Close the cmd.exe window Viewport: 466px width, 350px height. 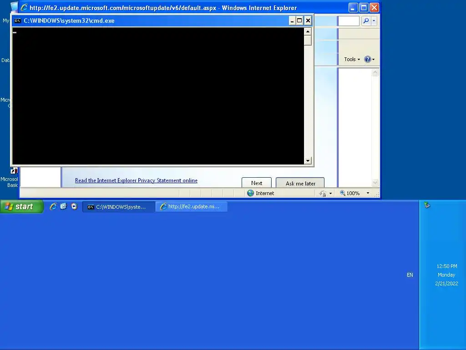[x=308, y=21]
